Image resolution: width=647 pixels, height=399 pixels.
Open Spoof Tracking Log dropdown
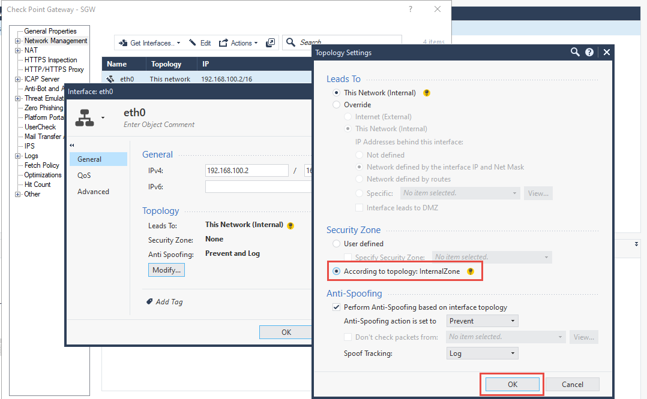pyautogui.click(x=483, y=353)
